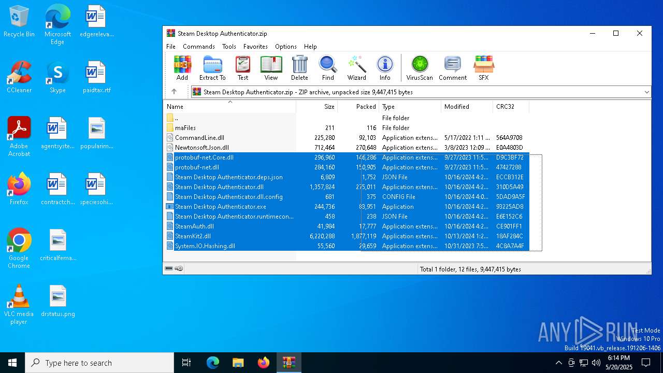
Task: Show archive Info
Action: (x=385, y=68)
